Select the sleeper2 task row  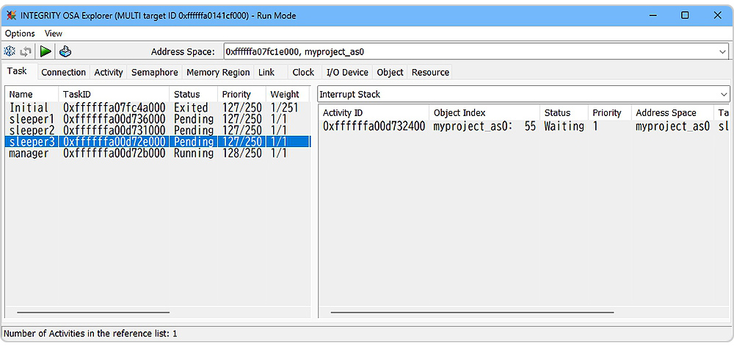pos(158,130)
